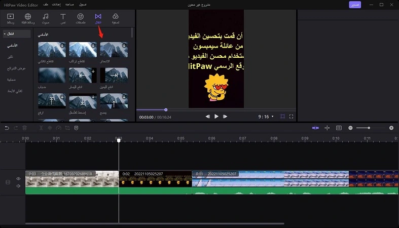The height and width of the screenshot is (228, 399).
Task: Download the push-left arrow transition
Action: tap(93, 71)
